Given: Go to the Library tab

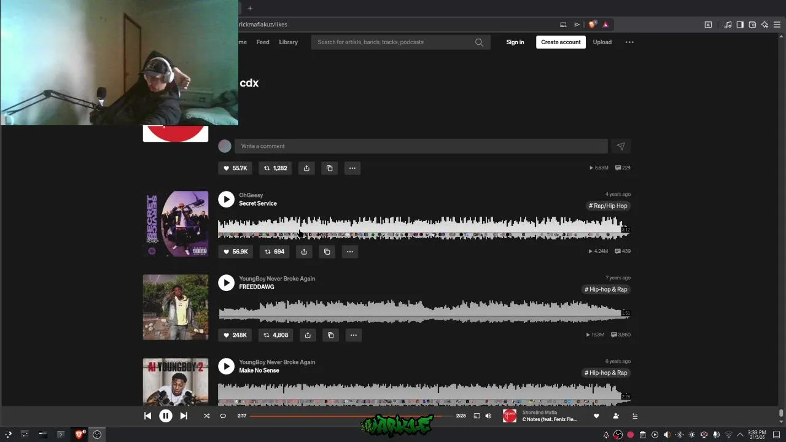Looking at the screenshot, I should tap(288, 42).
